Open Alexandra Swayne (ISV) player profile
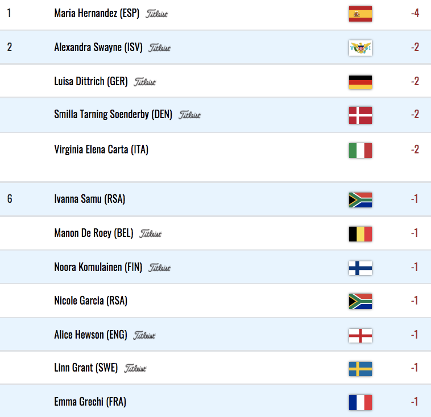Image resolution: width=431 pixels, height=417 pixels. click(98, 47)
